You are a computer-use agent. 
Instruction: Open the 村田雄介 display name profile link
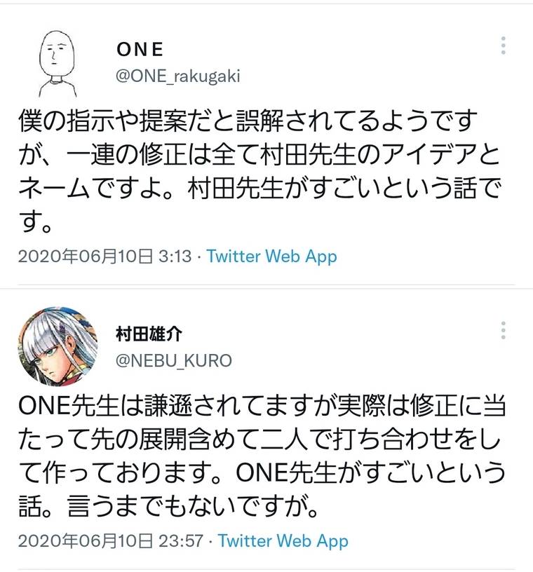pos(153,333)
